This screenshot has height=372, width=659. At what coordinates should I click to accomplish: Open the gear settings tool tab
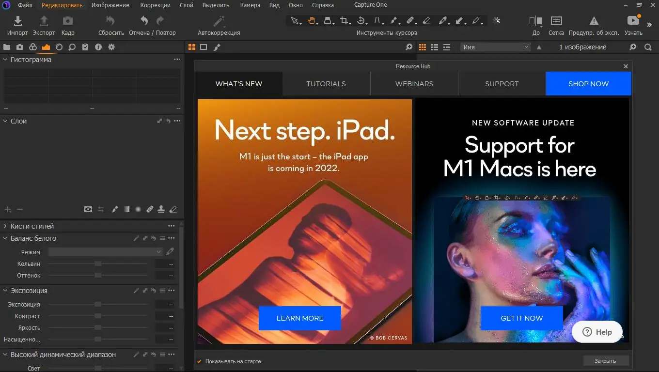point(111,47)
